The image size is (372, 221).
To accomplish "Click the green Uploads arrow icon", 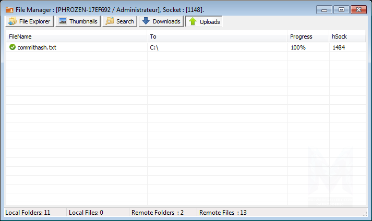I will pyautogui.click(x=193, y=22).
